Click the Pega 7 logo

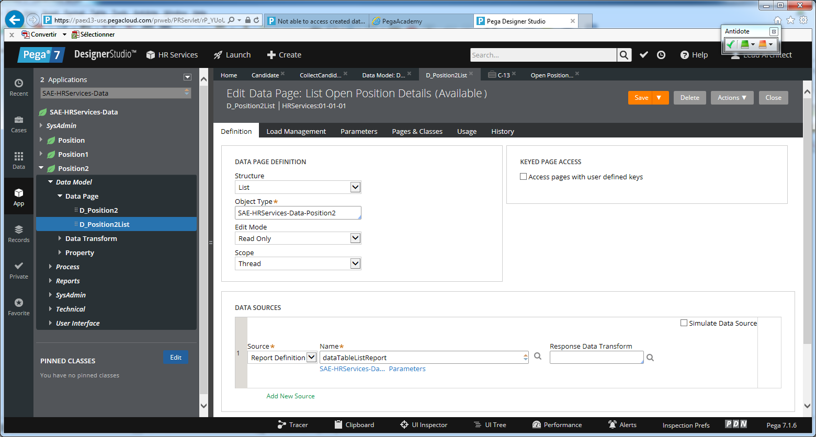point(42,55)
